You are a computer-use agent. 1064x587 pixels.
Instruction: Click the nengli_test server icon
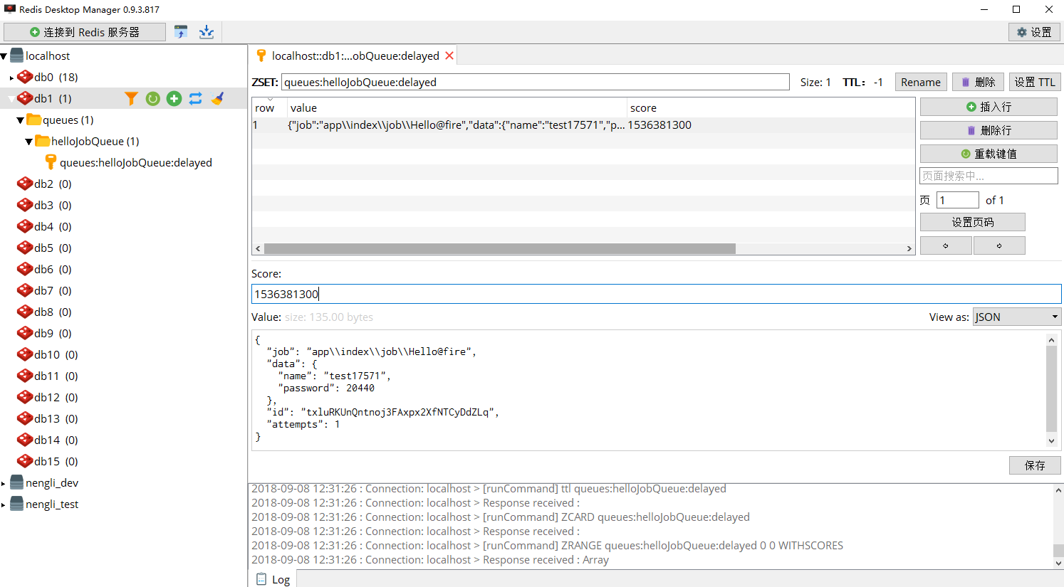pos(16,504)
